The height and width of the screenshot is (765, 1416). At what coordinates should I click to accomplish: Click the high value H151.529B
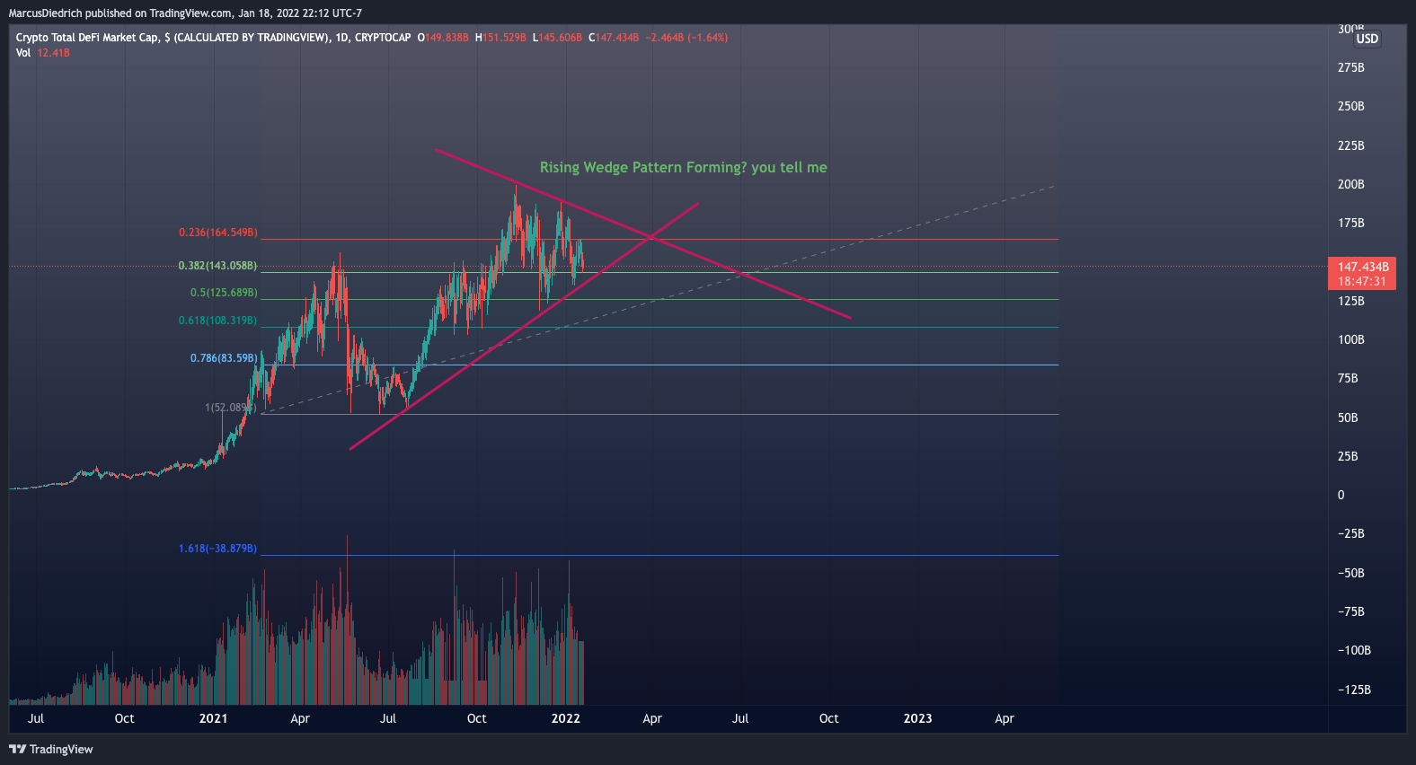pyautogui.click(x=500, y=38)
